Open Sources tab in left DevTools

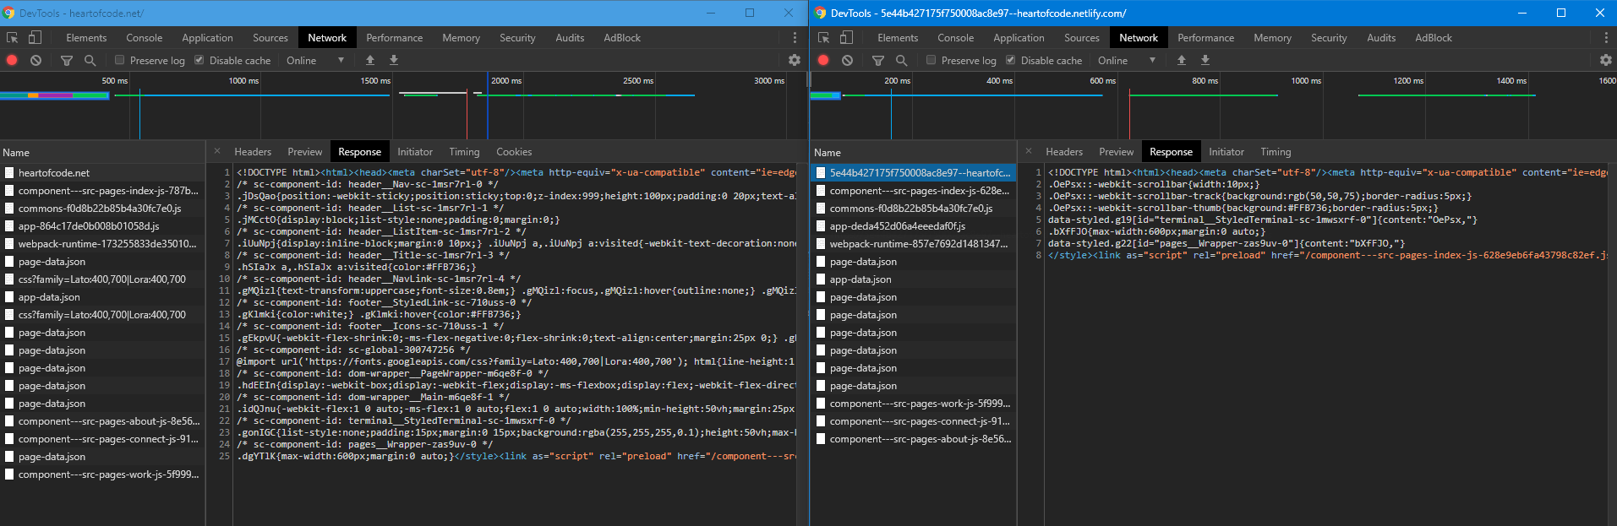click(270, 38)
